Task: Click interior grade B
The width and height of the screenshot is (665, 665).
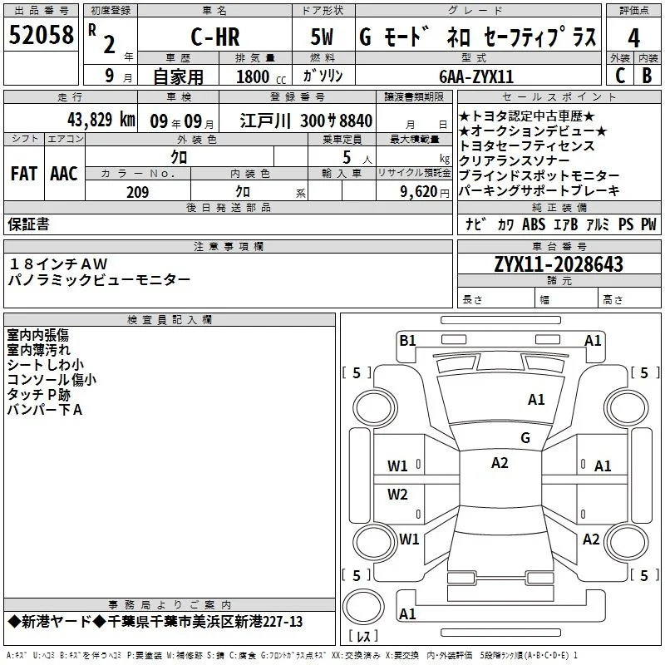Action: [647, 76]
